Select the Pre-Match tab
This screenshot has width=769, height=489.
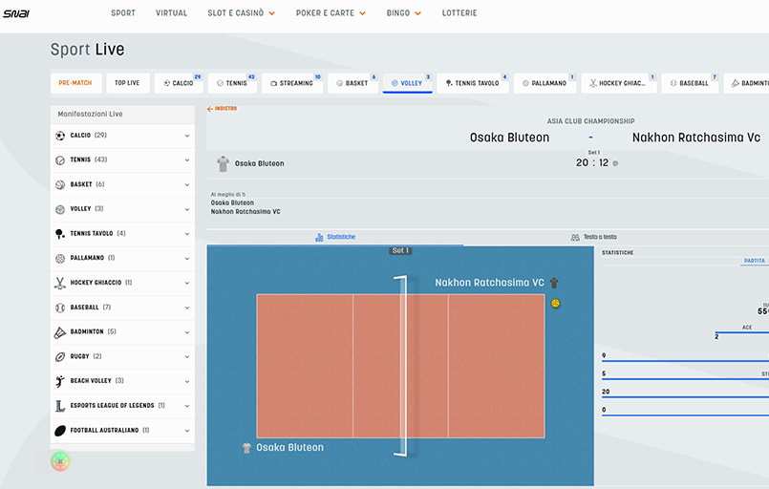(75, 83)
